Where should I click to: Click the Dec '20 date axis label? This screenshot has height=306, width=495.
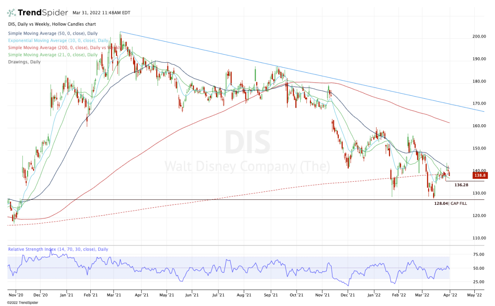point(41,295)
